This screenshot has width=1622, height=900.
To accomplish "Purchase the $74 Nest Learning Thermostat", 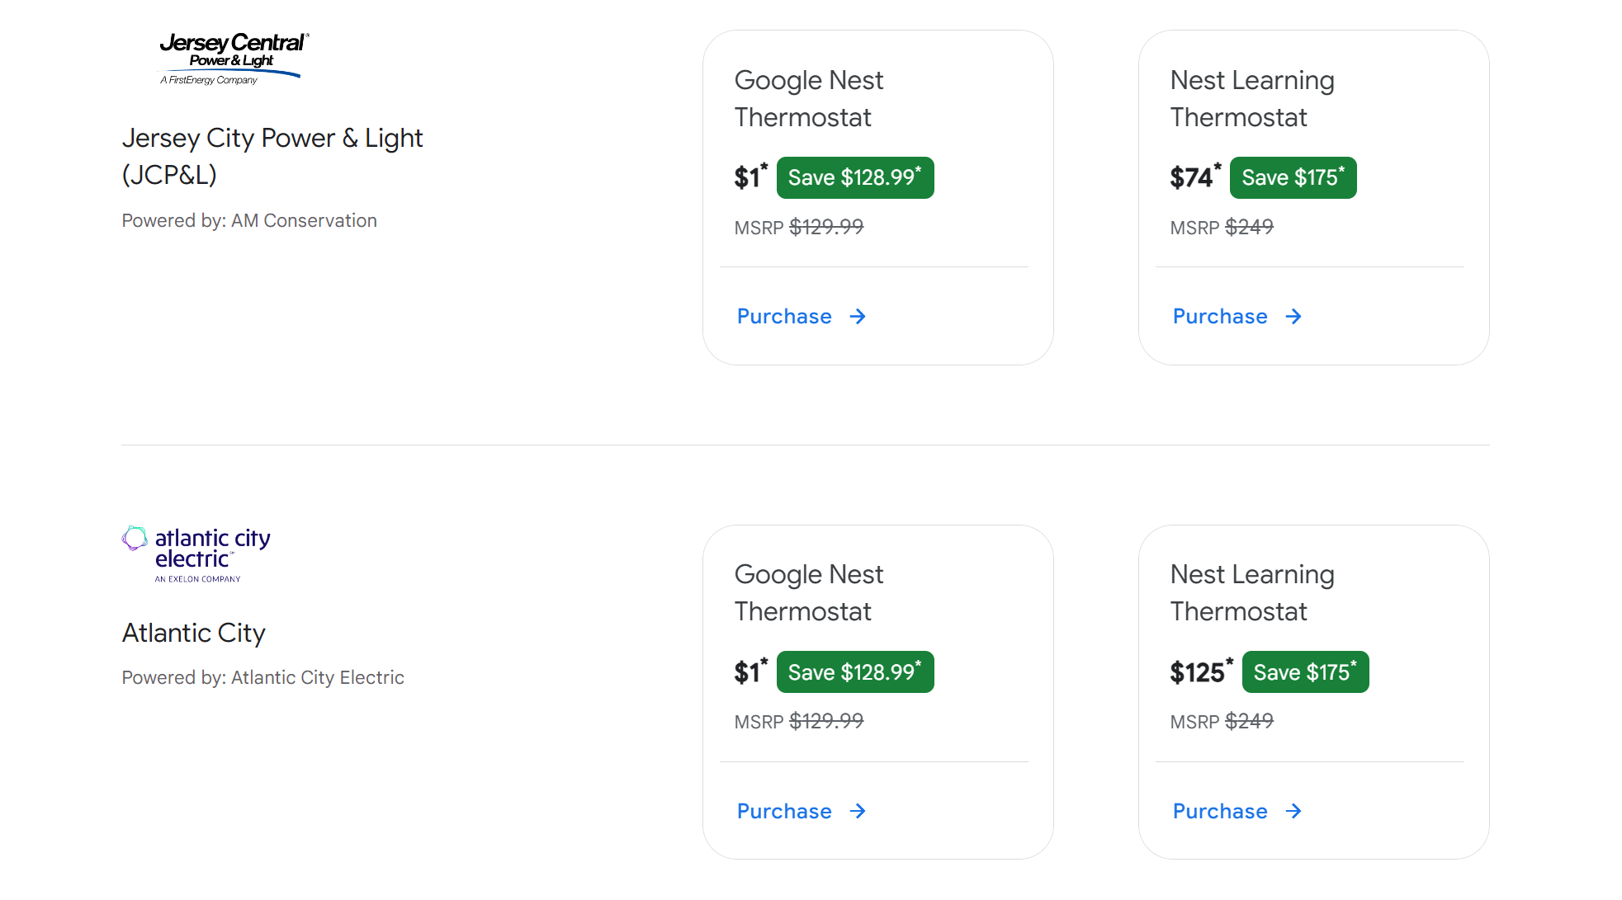I will coord(1220,317).
